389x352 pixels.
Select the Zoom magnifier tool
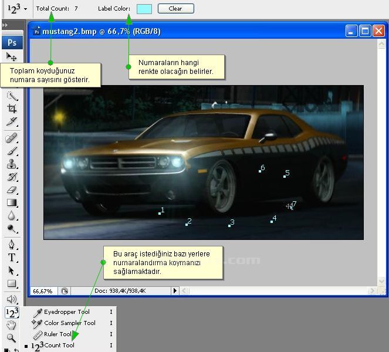coord(11,338)
